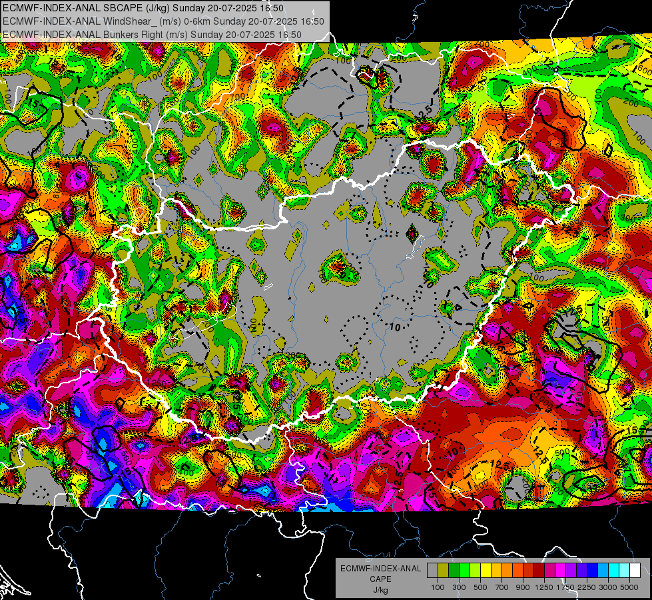Click the WindShear_ 0-6km title line

(163, 21)
